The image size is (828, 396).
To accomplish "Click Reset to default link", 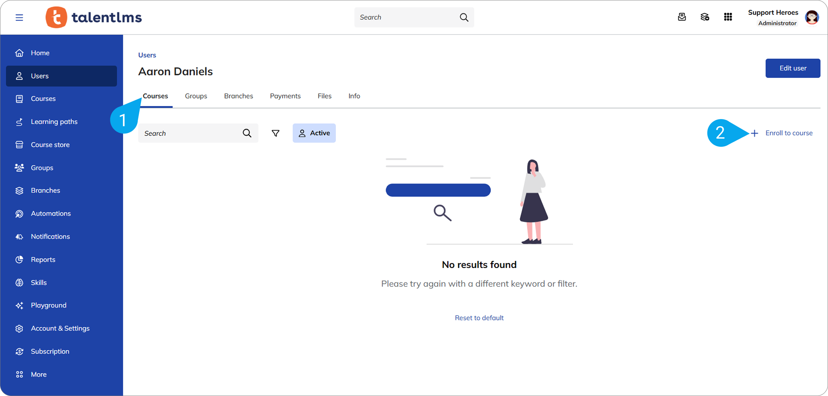I will 479,318.
